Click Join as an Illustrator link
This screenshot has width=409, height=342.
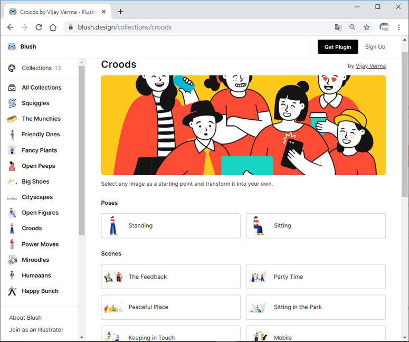(36, 330)
